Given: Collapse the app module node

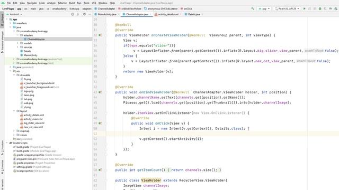Looking at the screenshot, I should click(7, 20).
